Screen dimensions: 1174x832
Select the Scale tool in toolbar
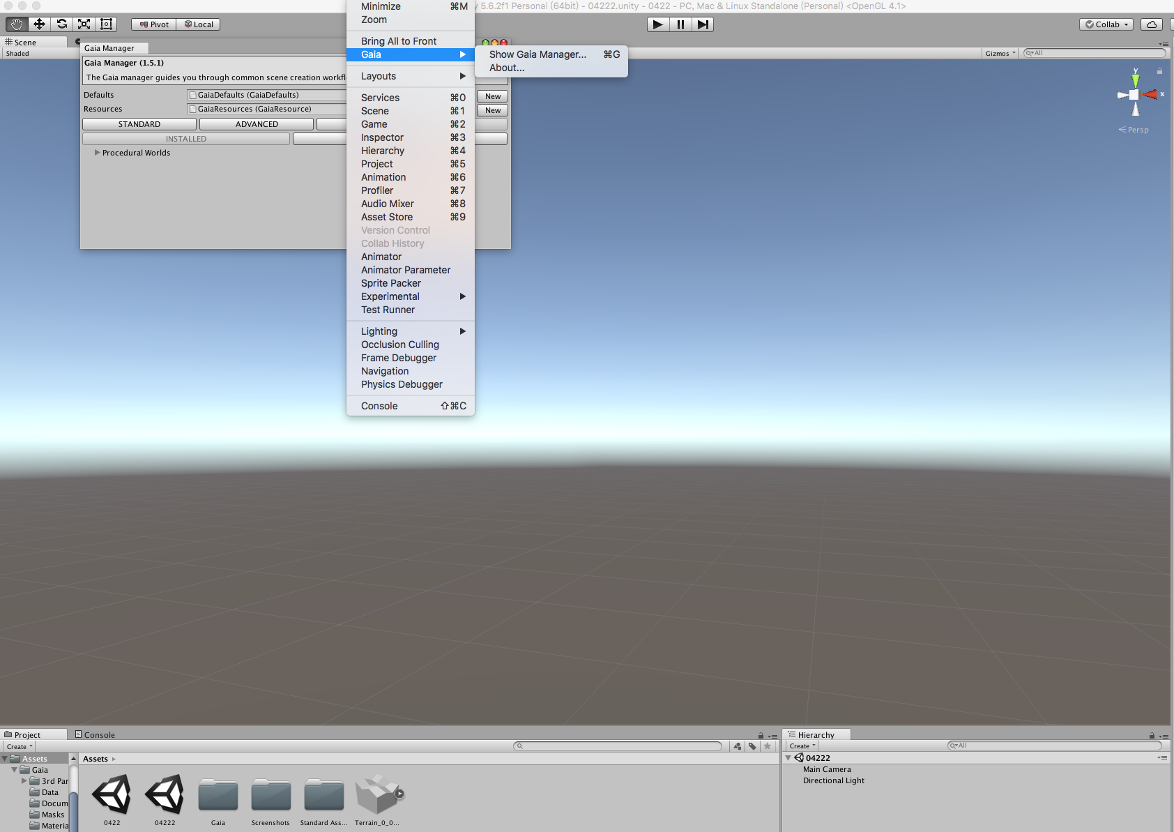coord(84,24)
